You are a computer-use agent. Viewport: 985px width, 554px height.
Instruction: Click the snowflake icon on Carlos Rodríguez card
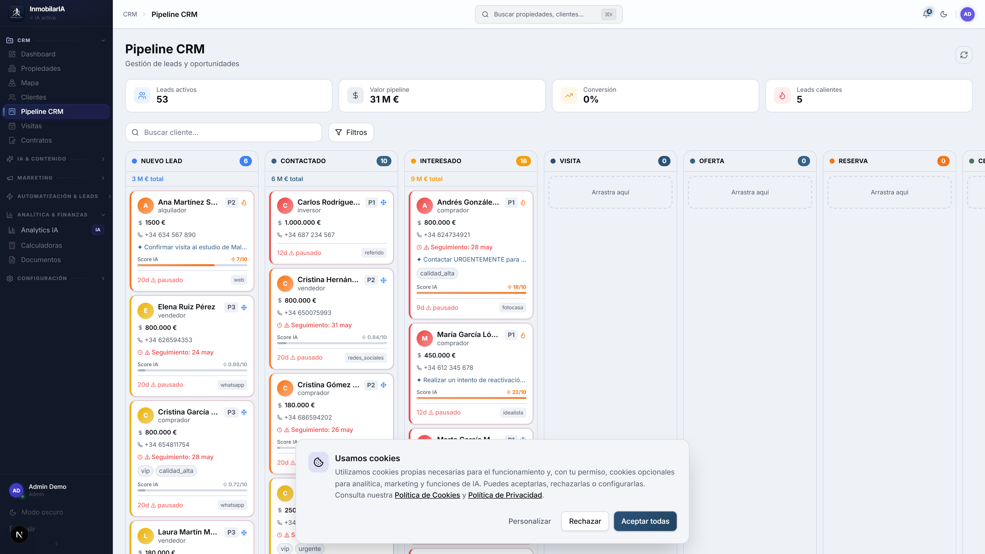point(383,203)
